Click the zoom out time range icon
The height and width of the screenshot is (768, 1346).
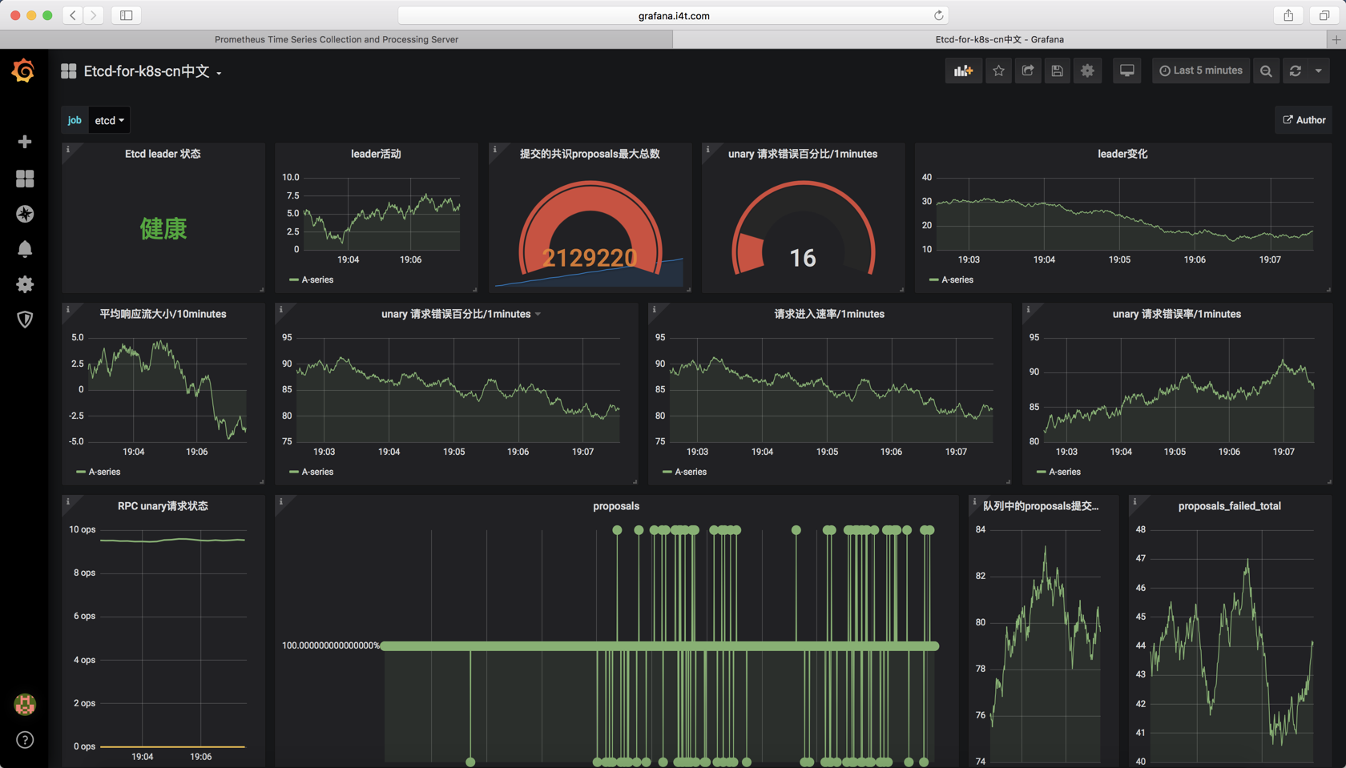click(1266, 70)
